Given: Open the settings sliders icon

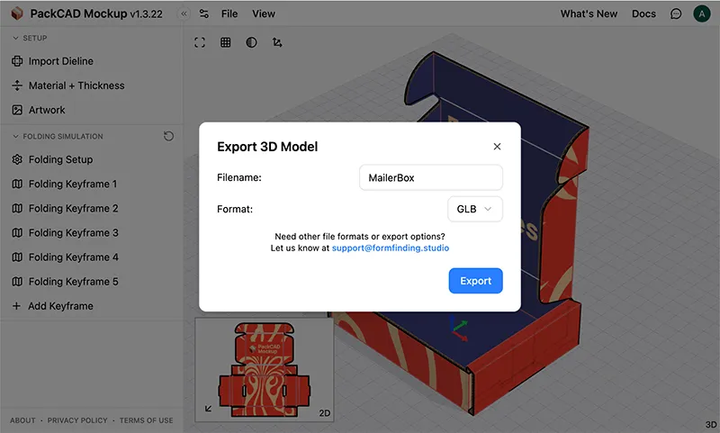Looking at the screenshot, I should [x=204, y=14].
